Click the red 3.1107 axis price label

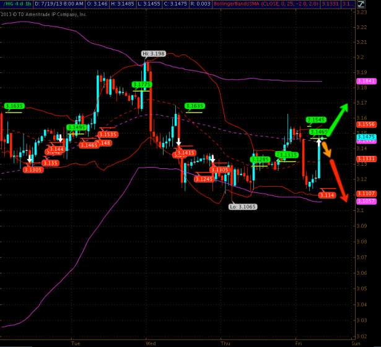click(366, 194)
